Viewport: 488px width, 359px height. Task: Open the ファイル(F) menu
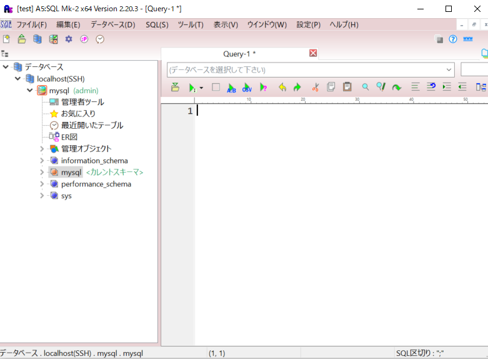pos(31,24)
